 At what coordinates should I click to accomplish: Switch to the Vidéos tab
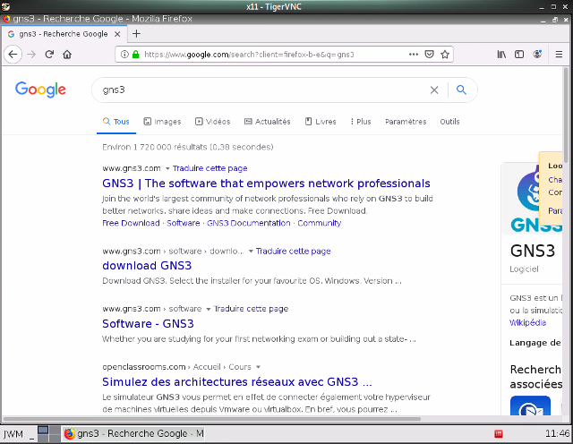point(213,122)
